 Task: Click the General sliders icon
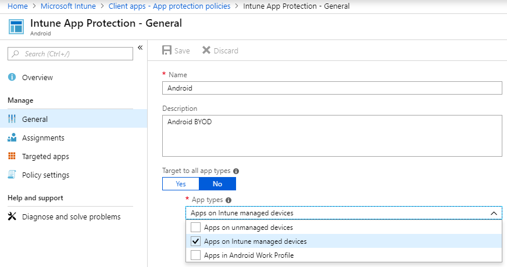pyautogui.click(x=12, y=119)
